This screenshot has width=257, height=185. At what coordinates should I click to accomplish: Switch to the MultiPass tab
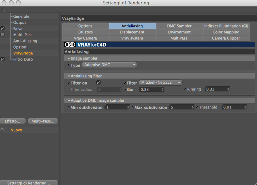(x=179, y=38)
